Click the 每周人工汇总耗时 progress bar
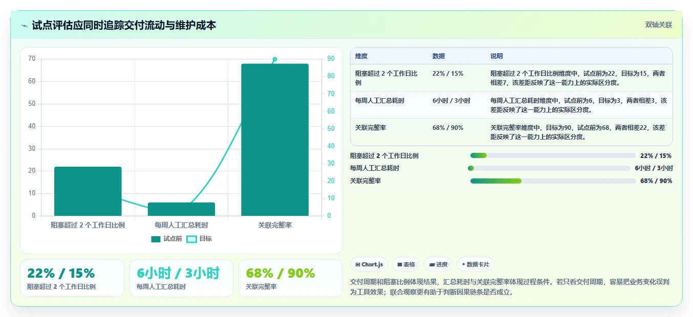693x317 pixels. tap(549, 168)
